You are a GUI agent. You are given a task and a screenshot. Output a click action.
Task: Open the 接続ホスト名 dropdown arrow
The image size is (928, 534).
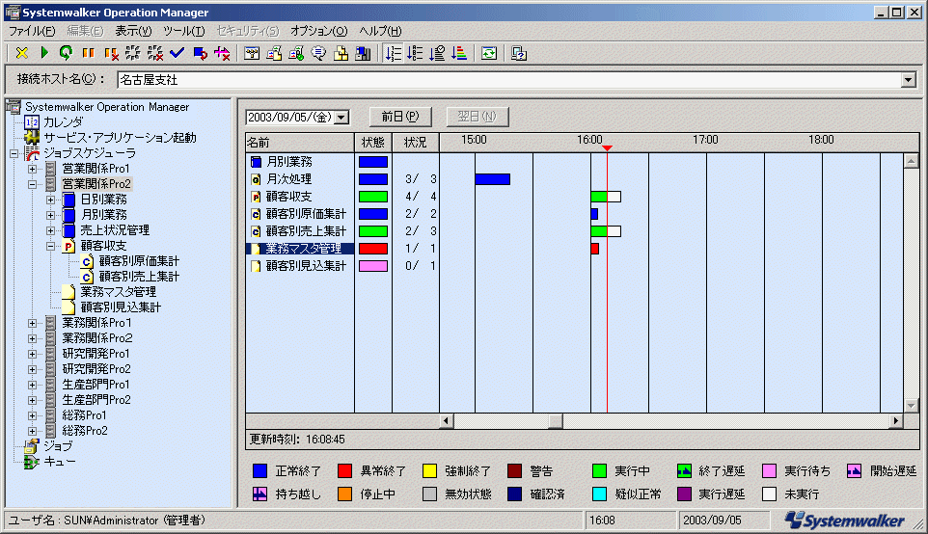coord(908,80)
